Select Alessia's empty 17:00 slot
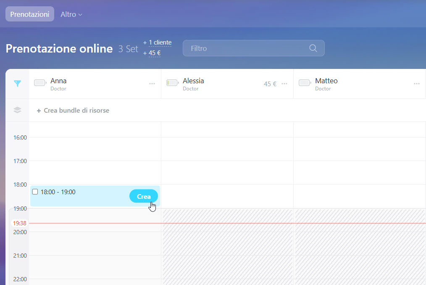The width and height of the screenshot is (426, 285). pyautogui.click(x=227, y=172)
